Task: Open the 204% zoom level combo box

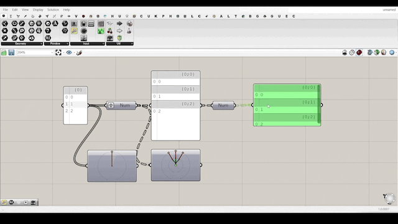Action: pos(35,52)
